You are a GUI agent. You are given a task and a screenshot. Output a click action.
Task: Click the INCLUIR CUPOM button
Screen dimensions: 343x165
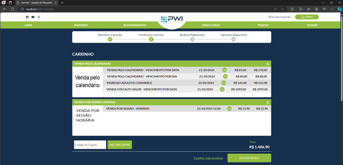click(120, 145)
